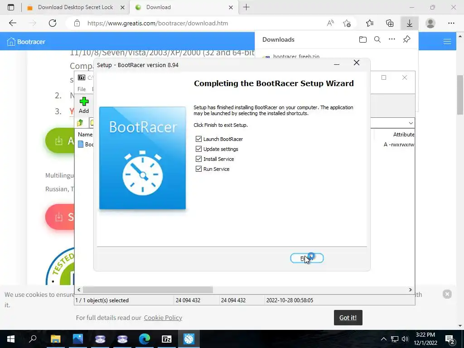Click 7-Zip scroll left arrow

coord(79,290)
